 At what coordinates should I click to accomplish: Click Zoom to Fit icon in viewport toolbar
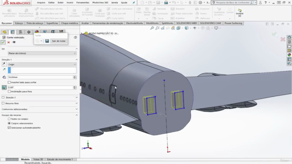152,28
